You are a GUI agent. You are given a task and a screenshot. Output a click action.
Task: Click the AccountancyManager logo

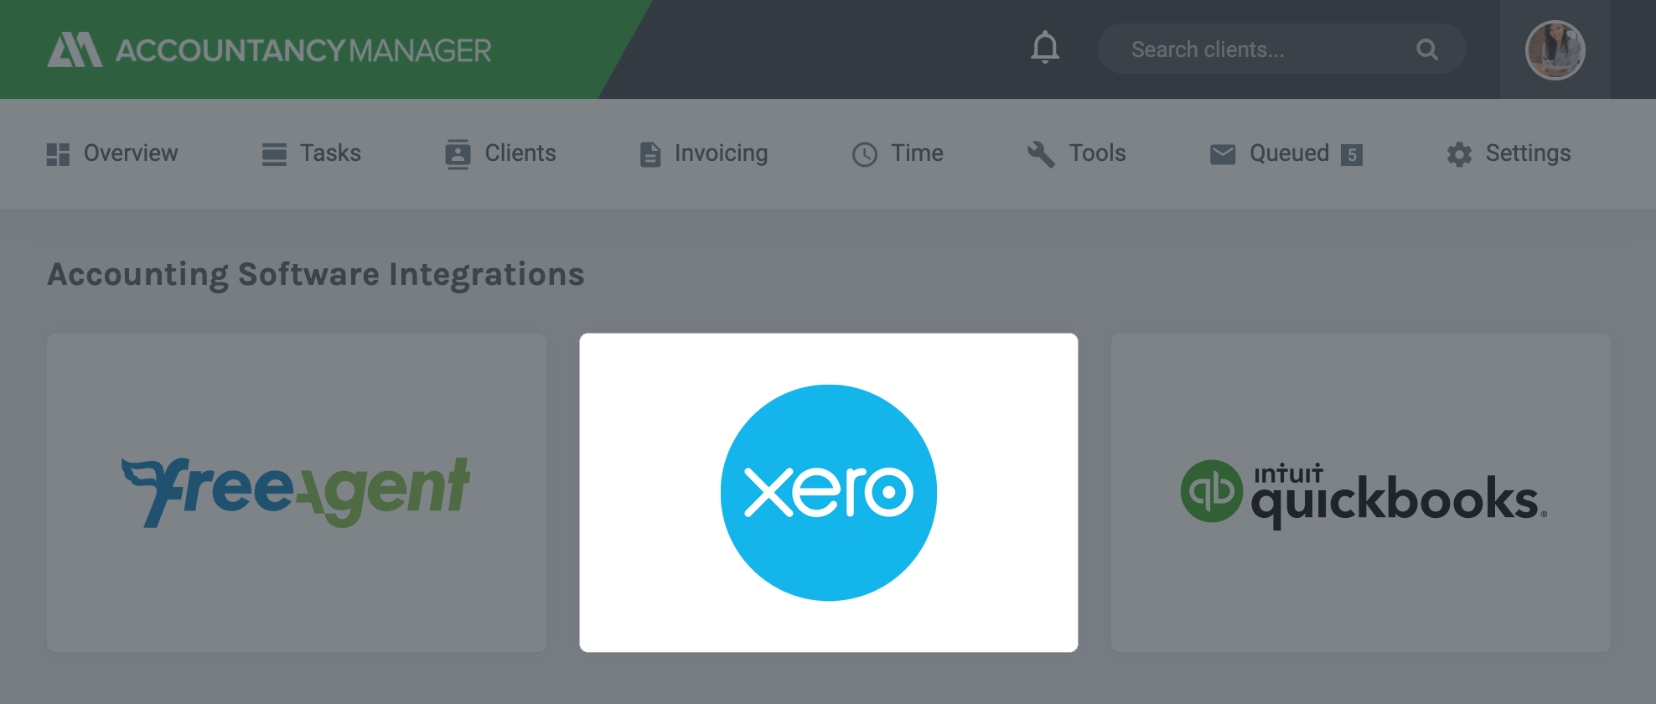tap(269, 50)
